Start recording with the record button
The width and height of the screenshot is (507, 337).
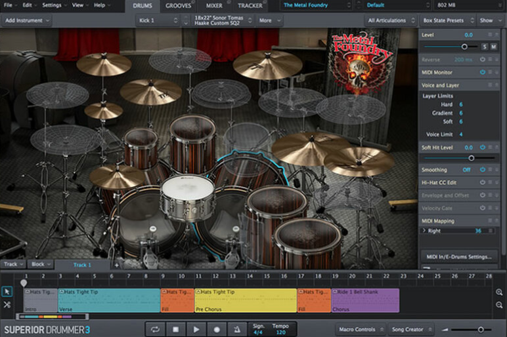pos(217,329)
